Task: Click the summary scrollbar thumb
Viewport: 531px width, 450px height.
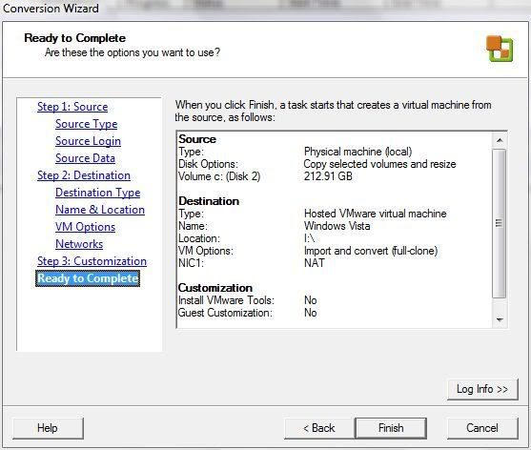Action: pos(500,223)
